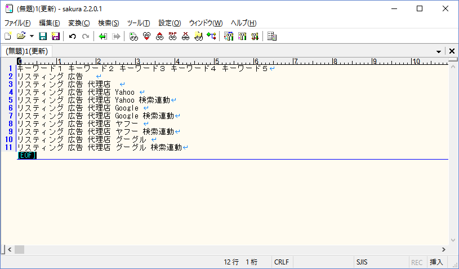Image resolution: width=459 pixels, height=269 pixels.
Task: Save the file with the floppy icon
Action: point(43,36)
